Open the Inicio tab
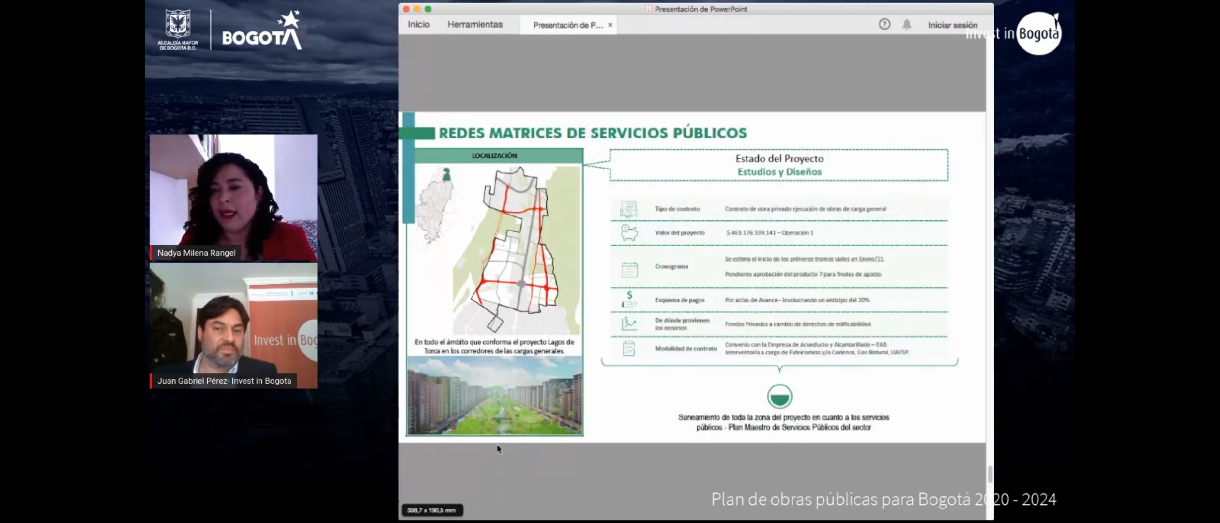1220x523 pixels. [418, 24]
